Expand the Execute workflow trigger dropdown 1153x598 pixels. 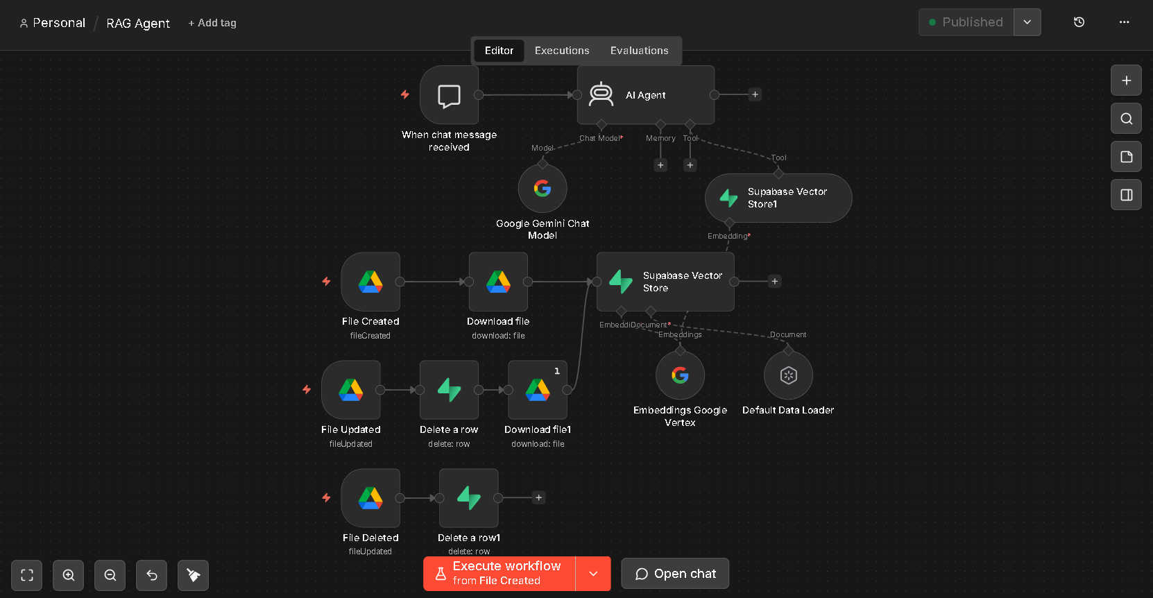click(x=593, y=574)
